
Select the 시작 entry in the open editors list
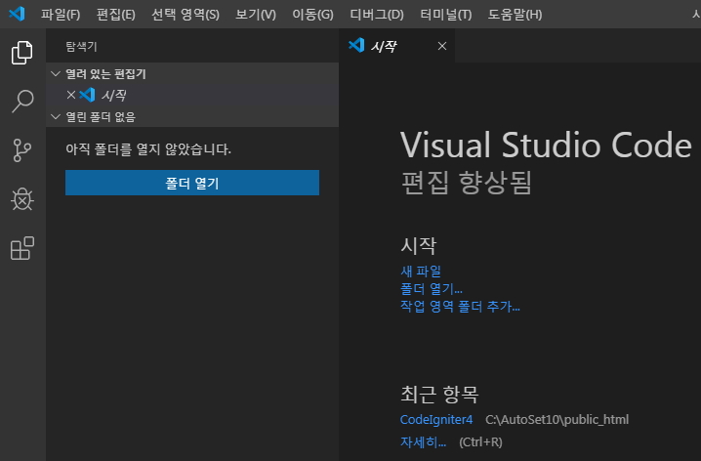click(192, 95)
